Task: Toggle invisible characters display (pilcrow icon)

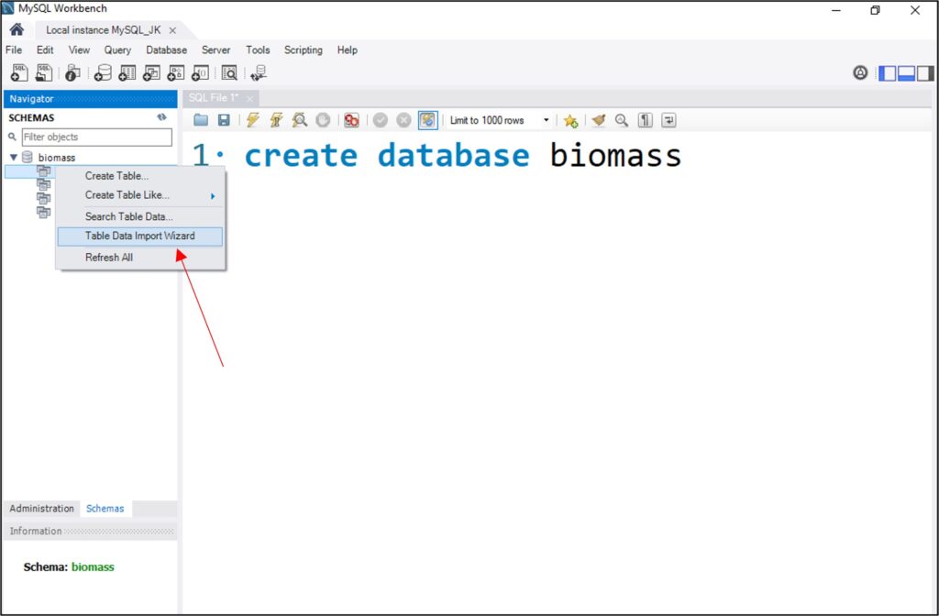Action: point(646,120)
